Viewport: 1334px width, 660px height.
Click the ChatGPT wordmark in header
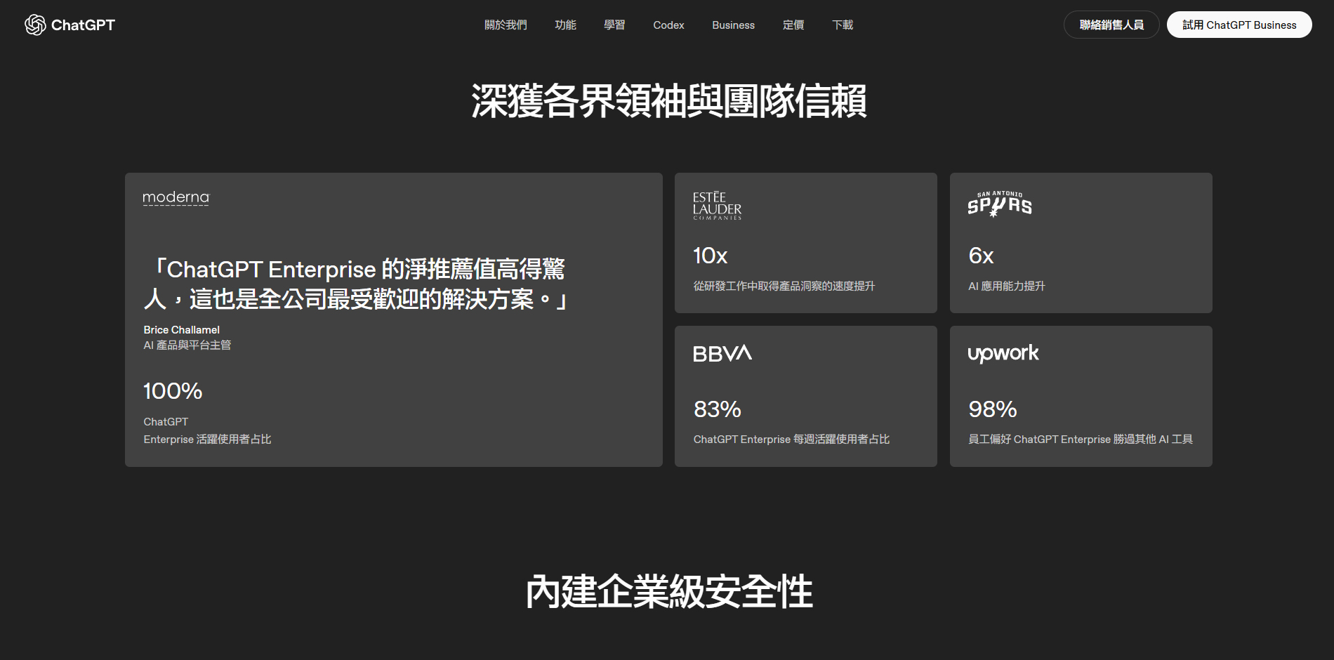pos(83,25)
